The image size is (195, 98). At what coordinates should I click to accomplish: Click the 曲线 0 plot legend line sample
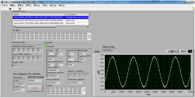[x=190, y=51]
